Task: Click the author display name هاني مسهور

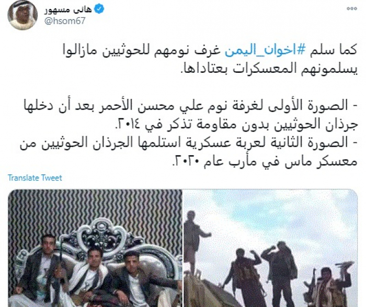Action: (x=68, y=9)
